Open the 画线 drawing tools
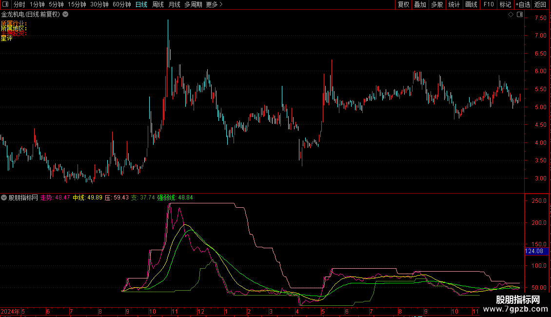Image resolution: width=551 pixels, height=317 pixels. (x=471, y=4)
